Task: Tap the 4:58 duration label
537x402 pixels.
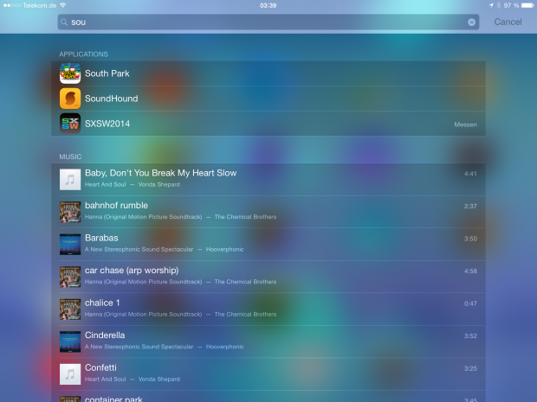Action: pyautogui.click(x=470, y=271)
